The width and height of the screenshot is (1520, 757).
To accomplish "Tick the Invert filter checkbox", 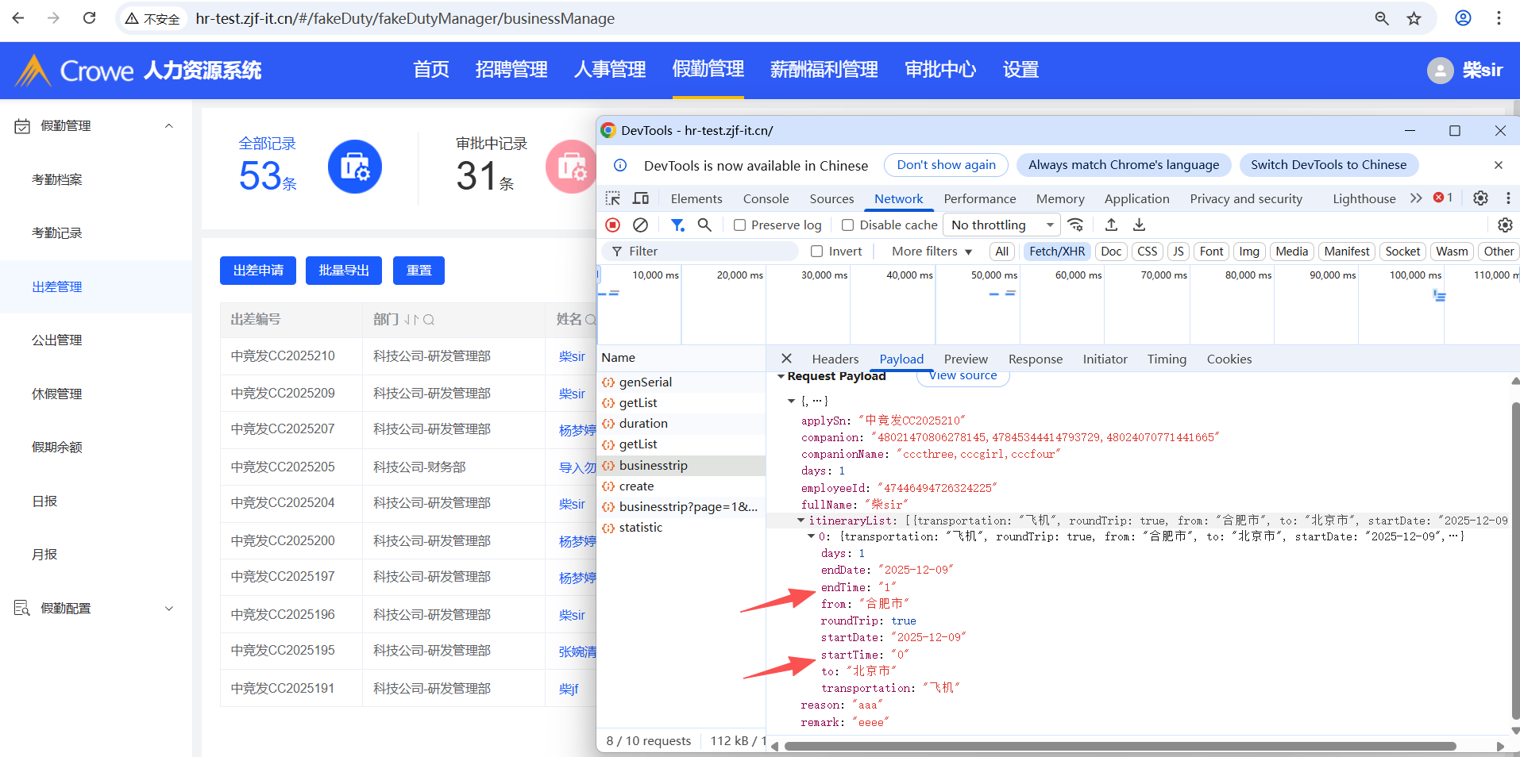I will [x=816, y=252].
